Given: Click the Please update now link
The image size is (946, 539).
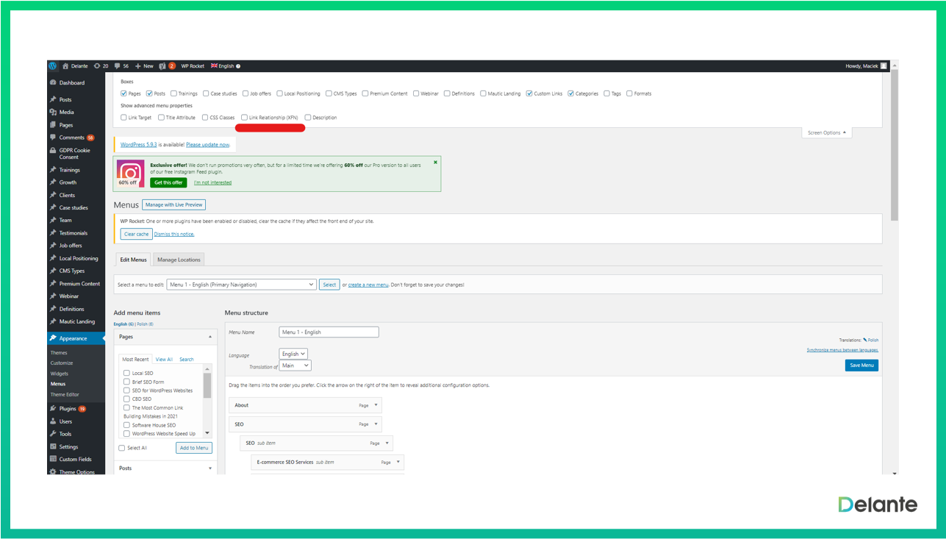Looking at the screenshot, I should point(208,145).
